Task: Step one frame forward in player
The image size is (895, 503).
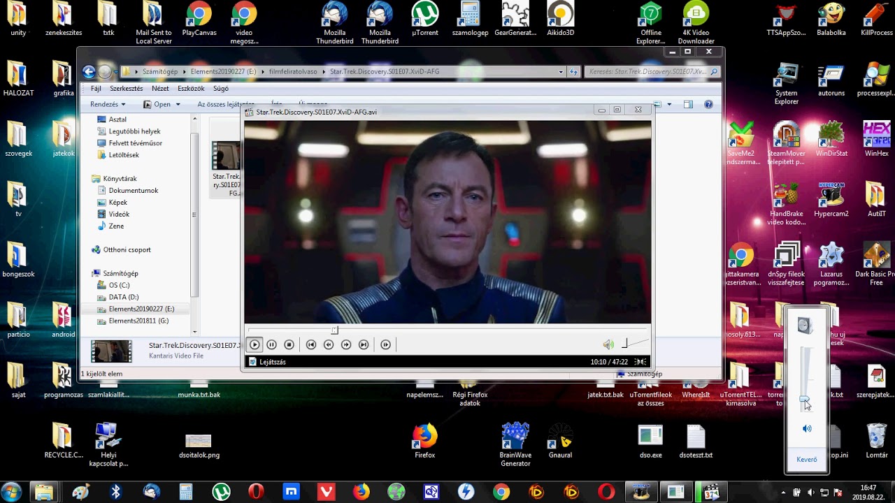Action: [x=385, y=344]
